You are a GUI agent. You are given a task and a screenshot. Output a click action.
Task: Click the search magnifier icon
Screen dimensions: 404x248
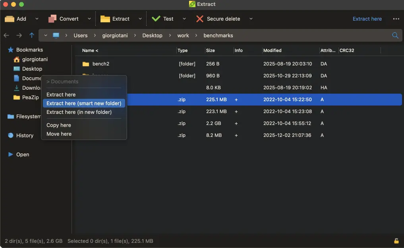pos(395,35)
